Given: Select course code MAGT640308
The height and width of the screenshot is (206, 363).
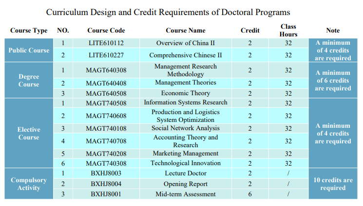Looking at the screenshot, I should (106, 70).
